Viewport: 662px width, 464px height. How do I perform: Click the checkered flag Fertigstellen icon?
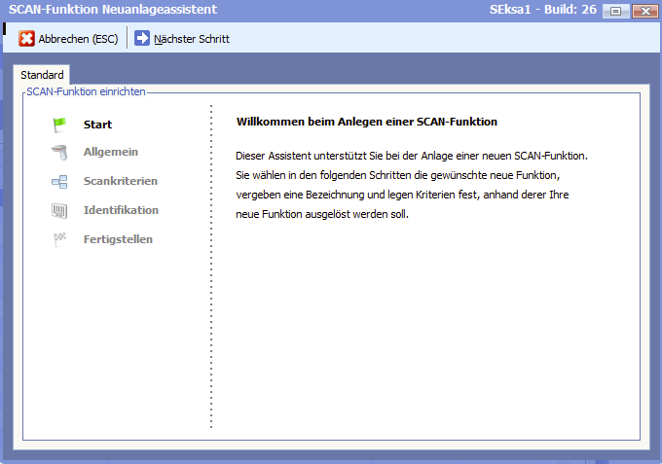[x=60, y=239]
